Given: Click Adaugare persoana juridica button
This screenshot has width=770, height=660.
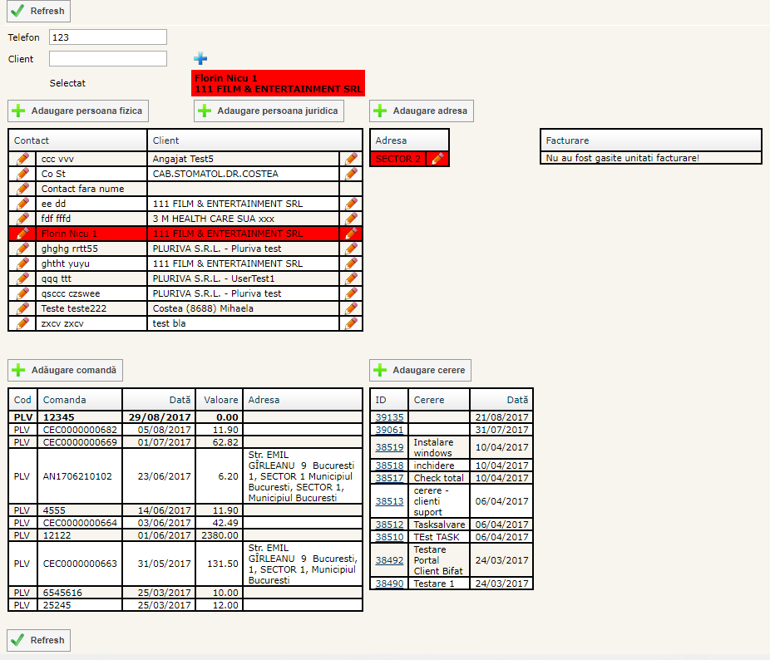Looking at the screenshot, I should pyautogui.click(x=269, y=111).
